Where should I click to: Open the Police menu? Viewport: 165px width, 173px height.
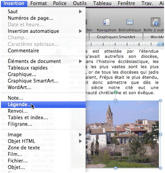60,4
